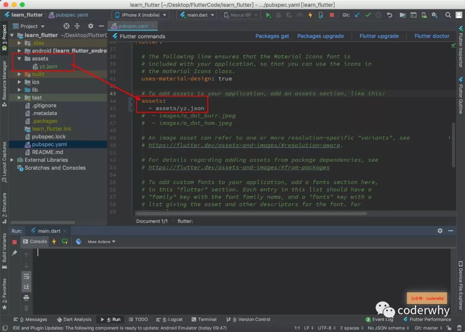The width and height of the screenshot is (465, 332).
Task: Open Nexus 6P device dropdown
Action: (240, 15)
